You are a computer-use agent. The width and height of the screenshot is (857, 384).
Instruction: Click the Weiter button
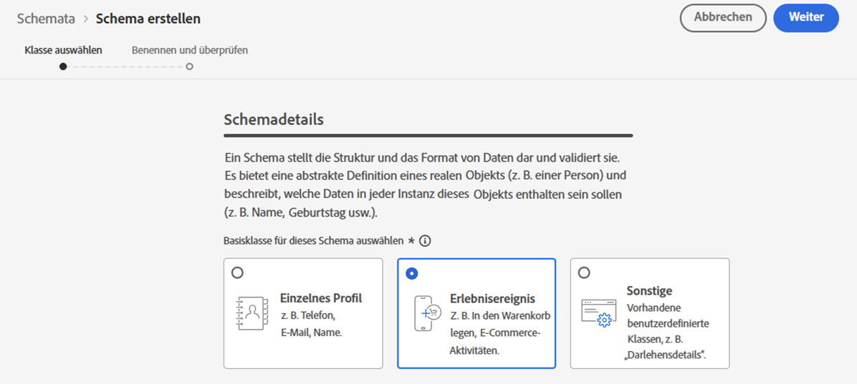pos(806,17)
